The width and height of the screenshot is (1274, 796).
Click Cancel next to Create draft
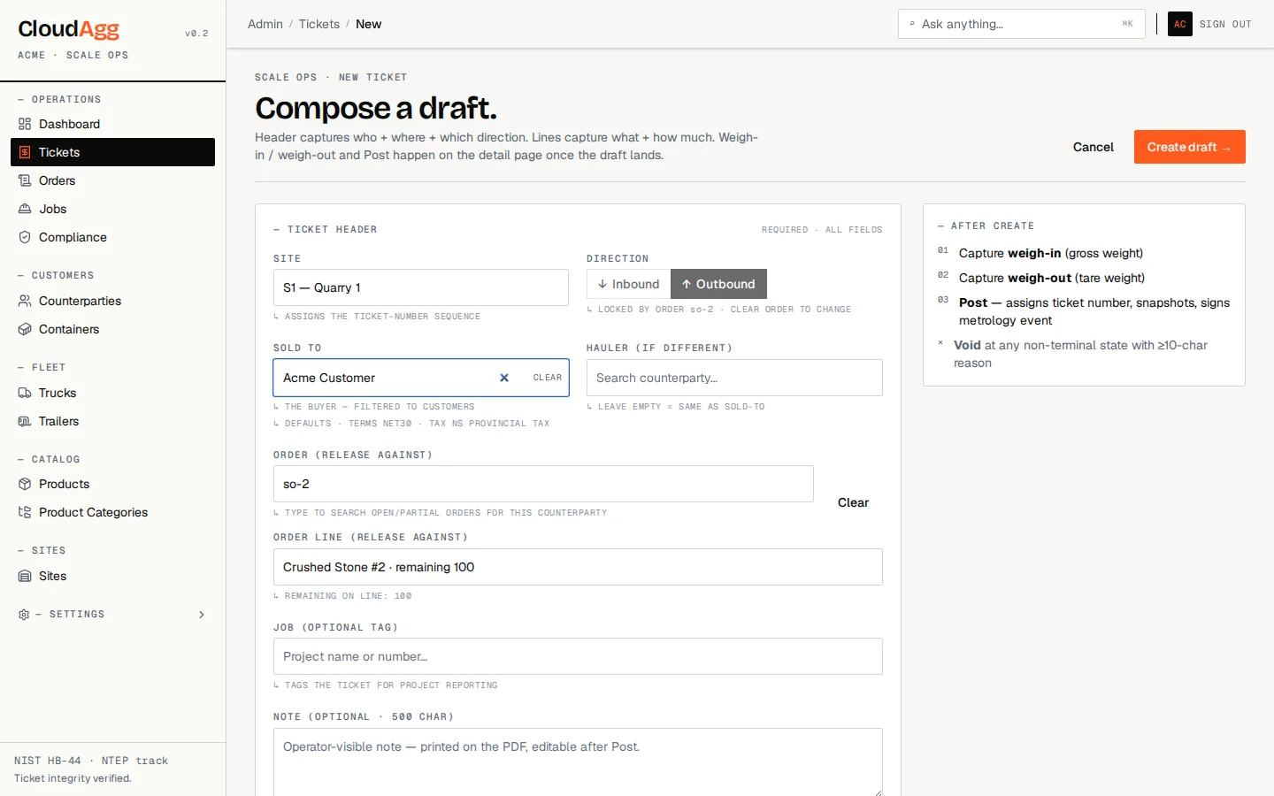point(1094,147)
